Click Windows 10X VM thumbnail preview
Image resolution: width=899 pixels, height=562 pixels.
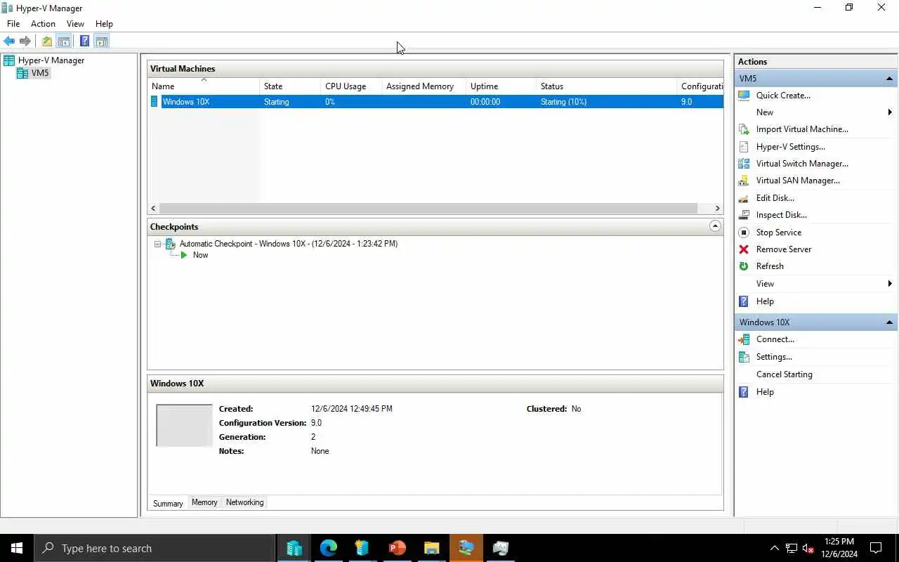184,425
